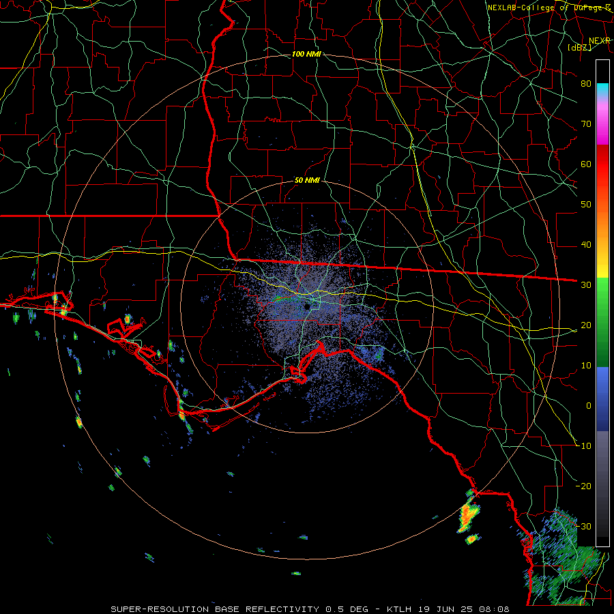Select the 10 value on the dBZ scale
Viewport: 614px width, 614px height.
pos(586,366)
